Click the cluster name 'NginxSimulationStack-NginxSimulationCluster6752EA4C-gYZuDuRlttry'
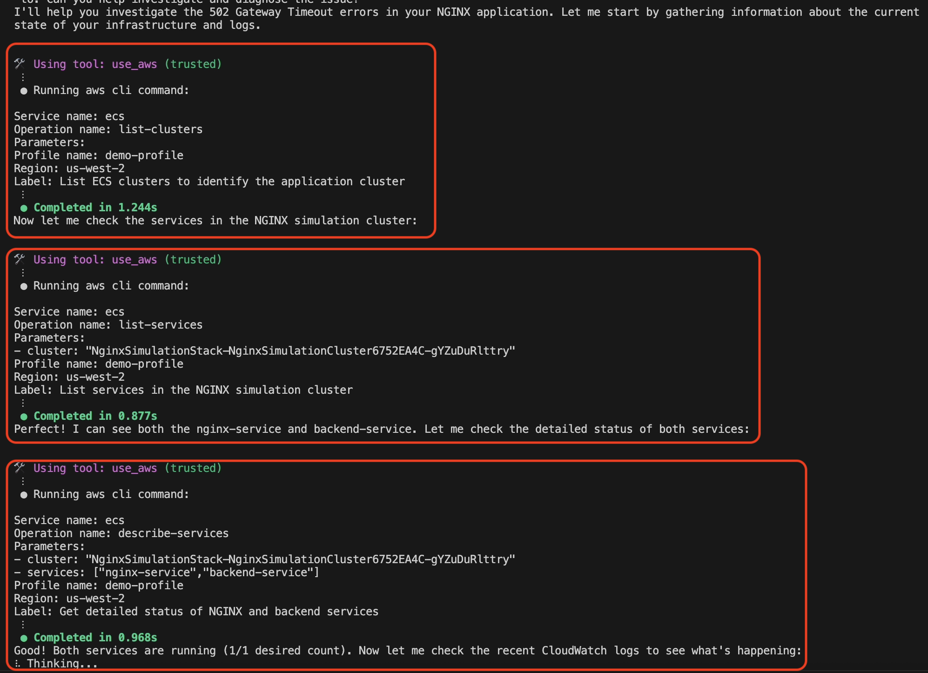Viewport: 928px width, 673px height. point(300,350)
